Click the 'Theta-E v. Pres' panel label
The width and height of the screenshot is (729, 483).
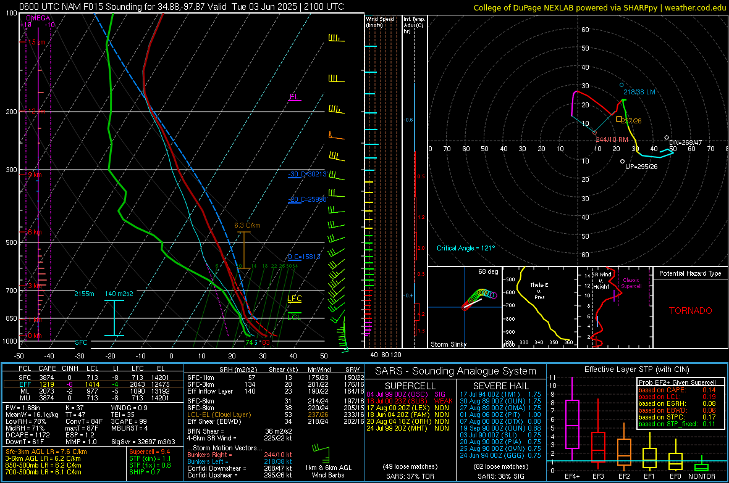point(539,291)
